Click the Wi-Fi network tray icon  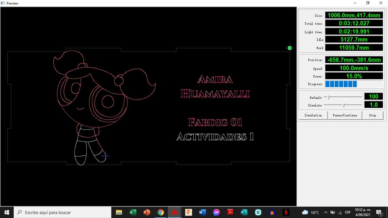(340, 212)
